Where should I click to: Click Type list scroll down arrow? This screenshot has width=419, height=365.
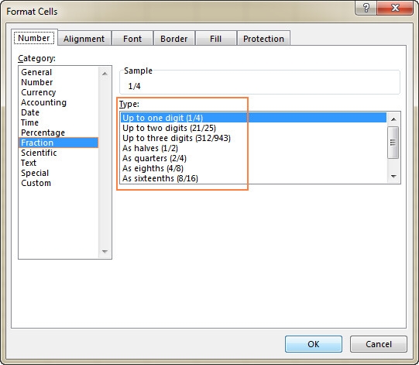(393, 176)
